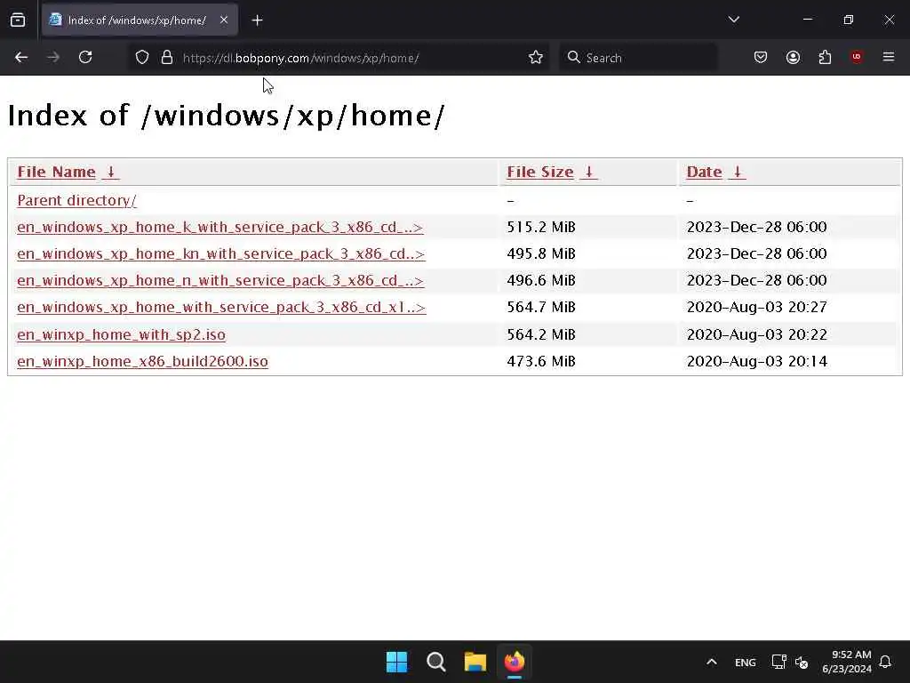Click the forward navigation arrow
This screenshot has width=910, height=683.
coord(52,57)
